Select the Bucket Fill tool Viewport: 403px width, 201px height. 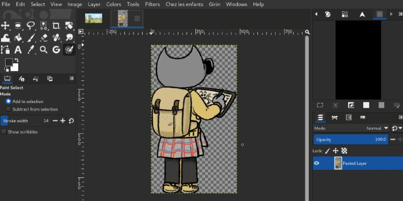(x=18, y=38)
